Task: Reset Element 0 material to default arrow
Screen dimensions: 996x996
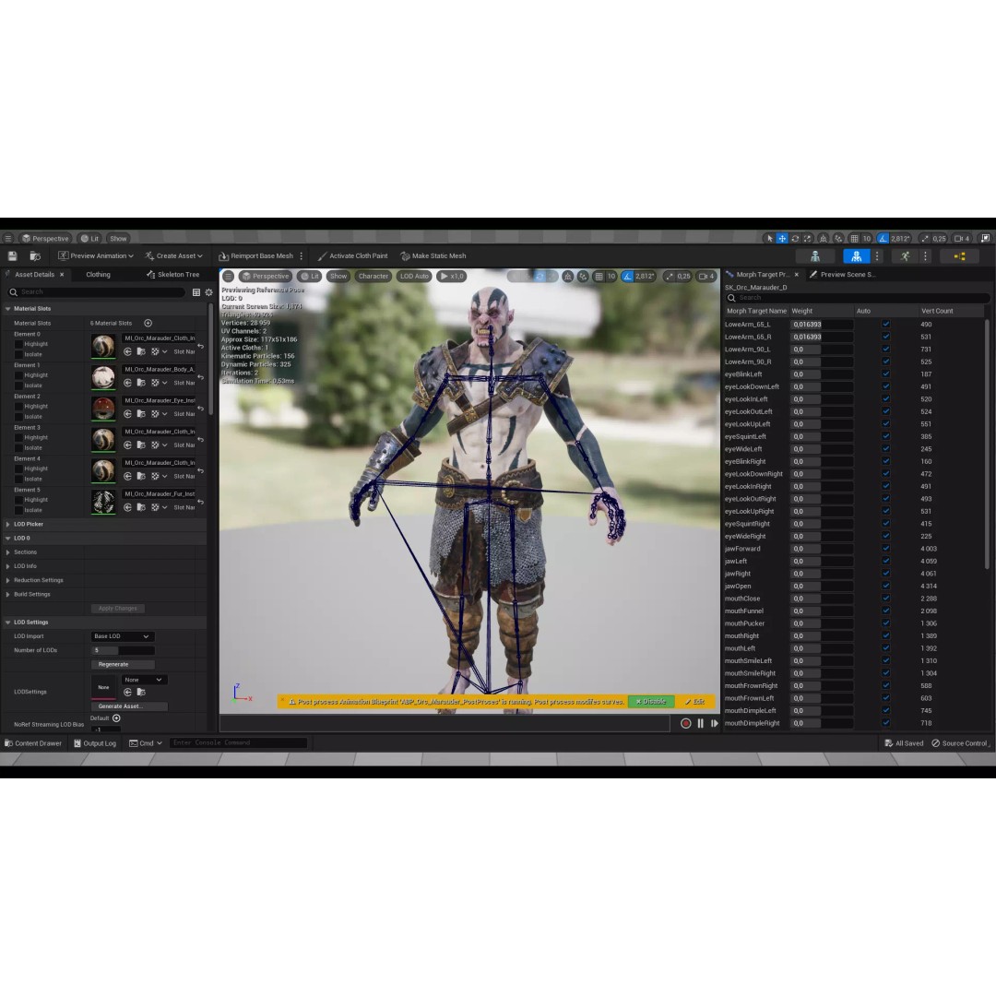Action: click(x=201, y=346)
